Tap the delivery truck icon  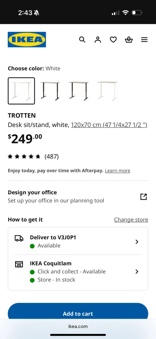click(x=19, y=238)
